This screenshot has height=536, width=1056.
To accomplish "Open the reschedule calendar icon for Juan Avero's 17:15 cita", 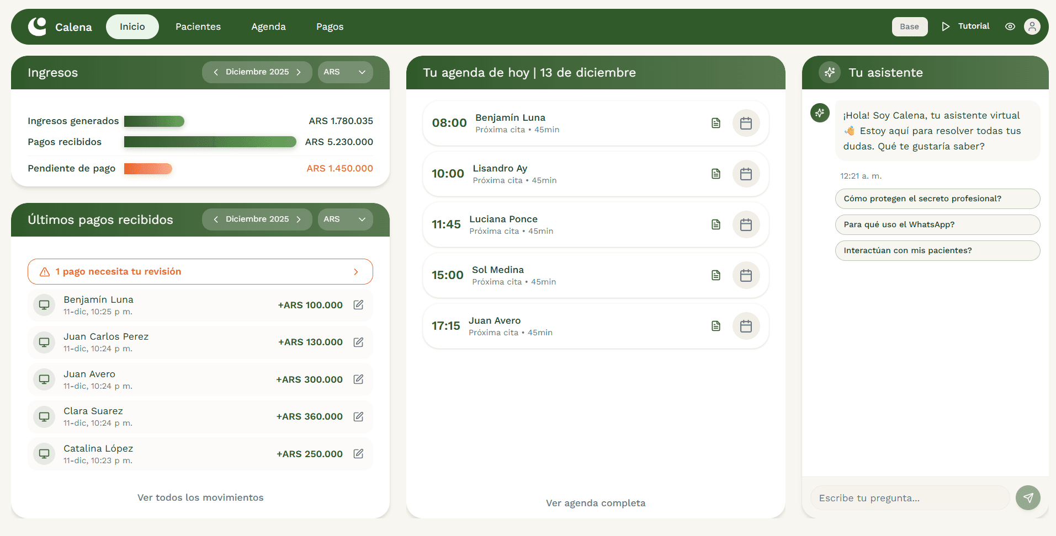I will (746, 326).
